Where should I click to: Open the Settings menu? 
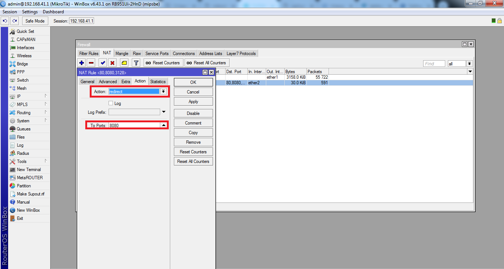click(x=30, y=12)
